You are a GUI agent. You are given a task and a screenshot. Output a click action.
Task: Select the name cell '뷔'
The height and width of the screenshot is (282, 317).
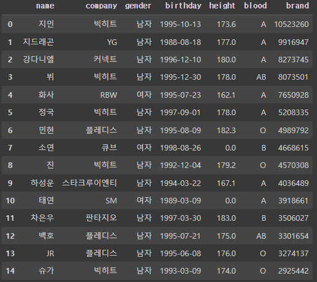(50, 77)
